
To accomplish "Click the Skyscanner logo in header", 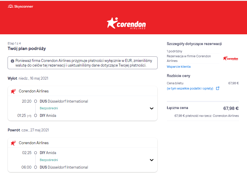I will (x=21, y=6).
